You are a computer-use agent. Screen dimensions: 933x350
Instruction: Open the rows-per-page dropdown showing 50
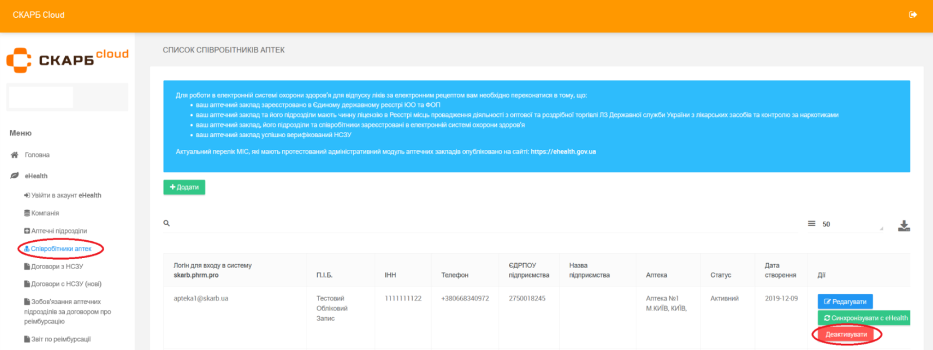[853, 224]
